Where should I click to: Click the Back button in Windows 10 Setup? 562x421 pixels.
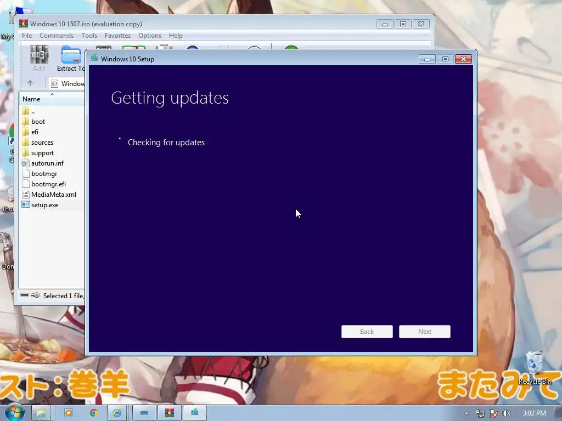coord(367,332)
